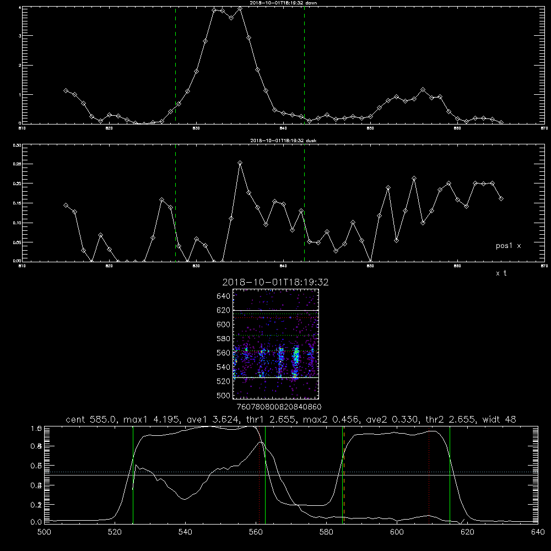The height and width of the screenshot is (551, 551).
Task: Click bottom plot x-axis label 580
Action: (326, 532)
